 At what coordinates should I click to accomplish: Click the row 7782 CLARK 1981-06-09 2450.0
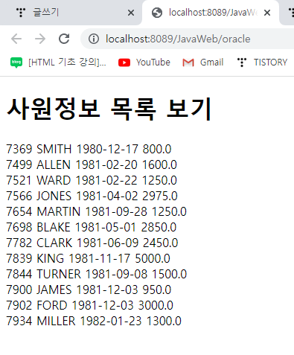tap(92, 243)
